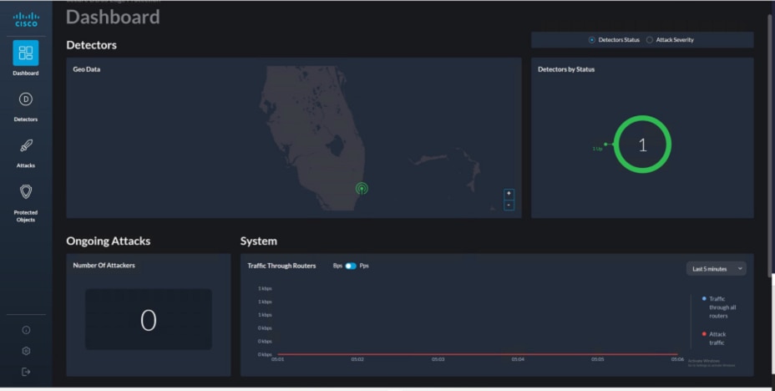Image resolution: width=775 pixels, height=391 pixels.
Task: Click the Detectors label in the sidebar
Action: pos(26,119)
